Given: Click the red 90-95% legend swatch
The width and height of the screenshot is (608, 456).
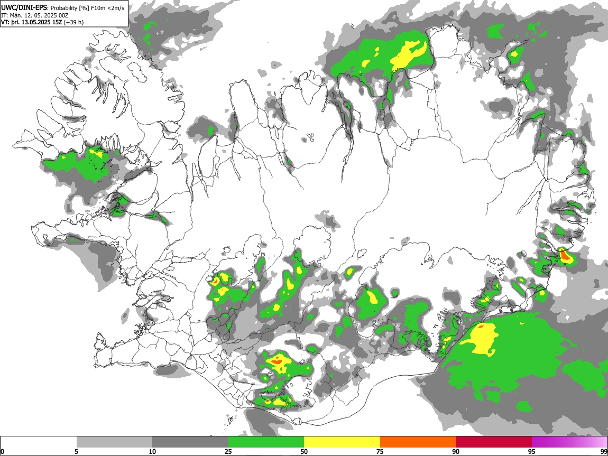Looking at the screenshot, I should coord(494,442).
